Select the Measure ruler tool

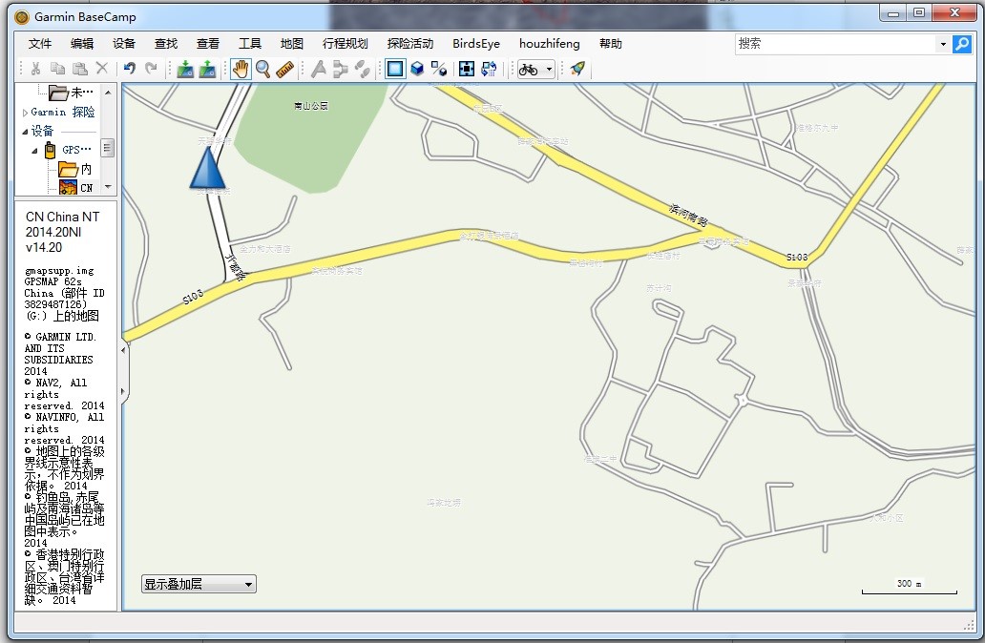pyautogui.click(x=285, y=69)
